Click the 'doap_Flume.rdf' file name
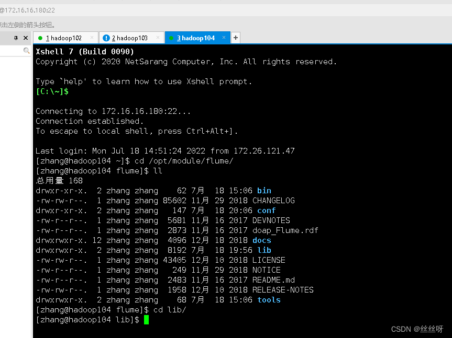This screenshot has height=338, width=452. [285, 230]
